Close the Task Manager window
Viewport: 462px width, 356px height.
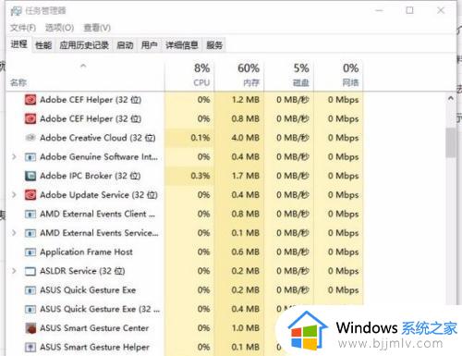pos(441,10)
